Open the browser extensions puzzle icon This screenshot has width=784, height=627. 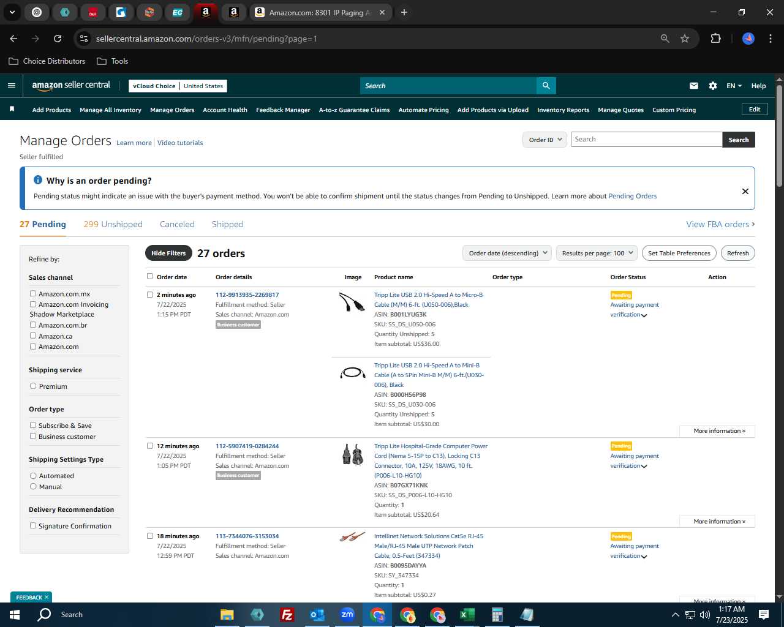[715, 39]
